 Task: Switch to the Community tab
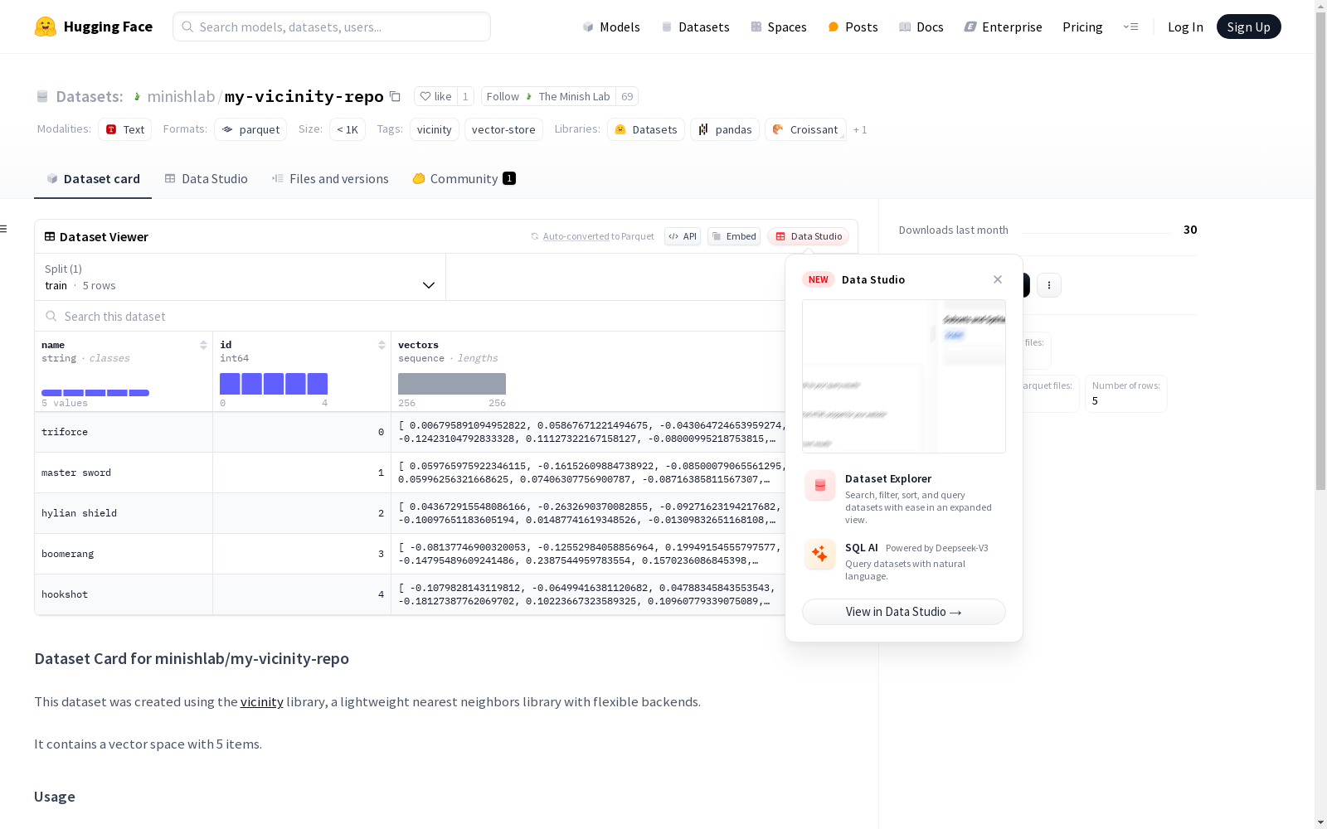tap(464, 179)
